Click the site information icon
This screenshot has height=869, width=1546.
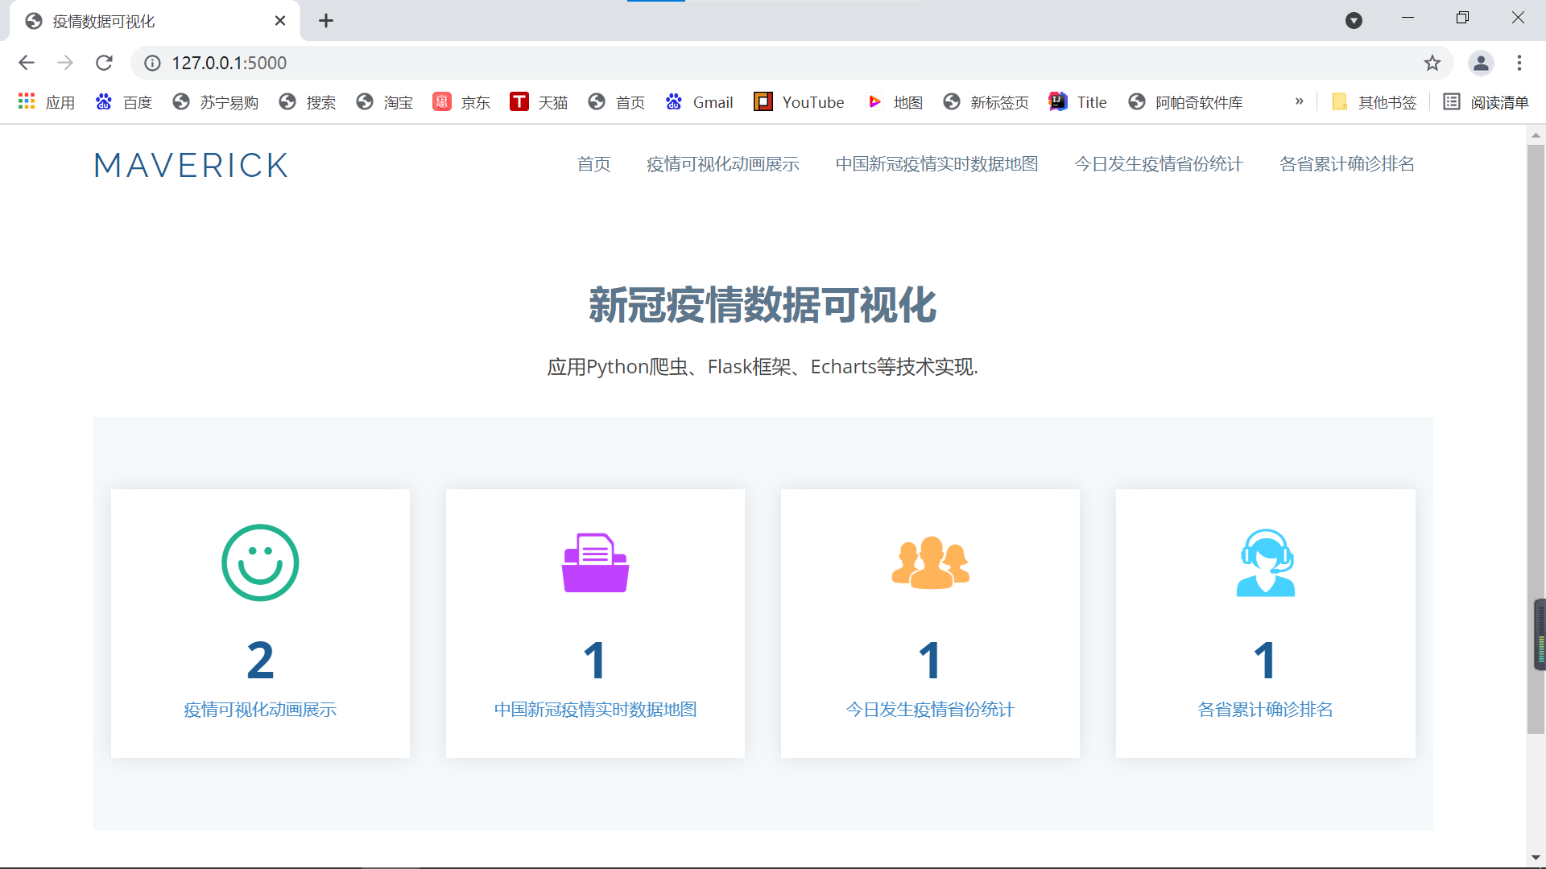(x=152, y=63)
